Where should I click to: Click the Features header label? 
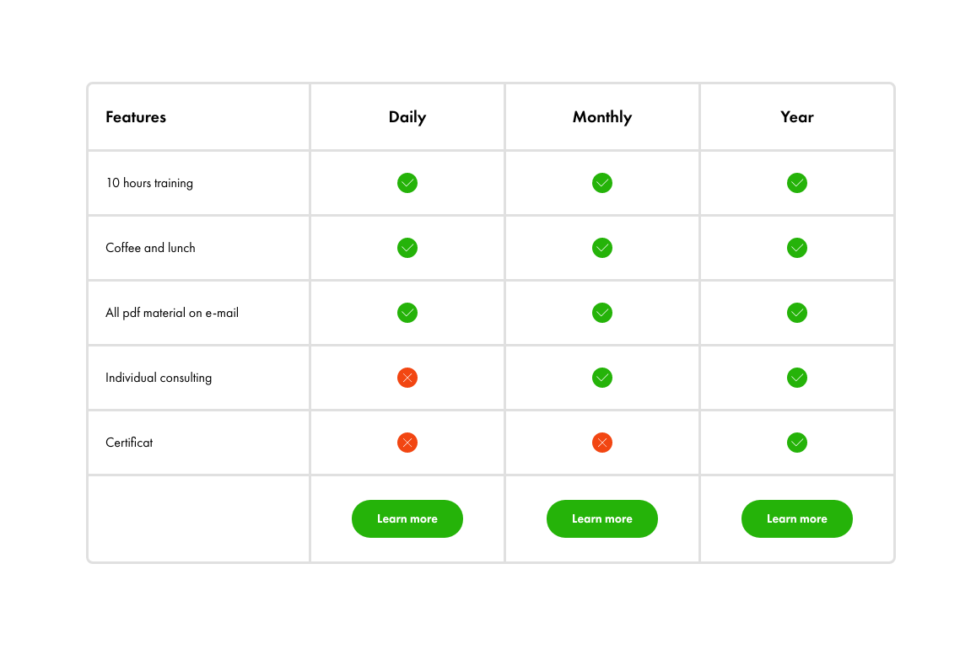click(x=136, y=117)
